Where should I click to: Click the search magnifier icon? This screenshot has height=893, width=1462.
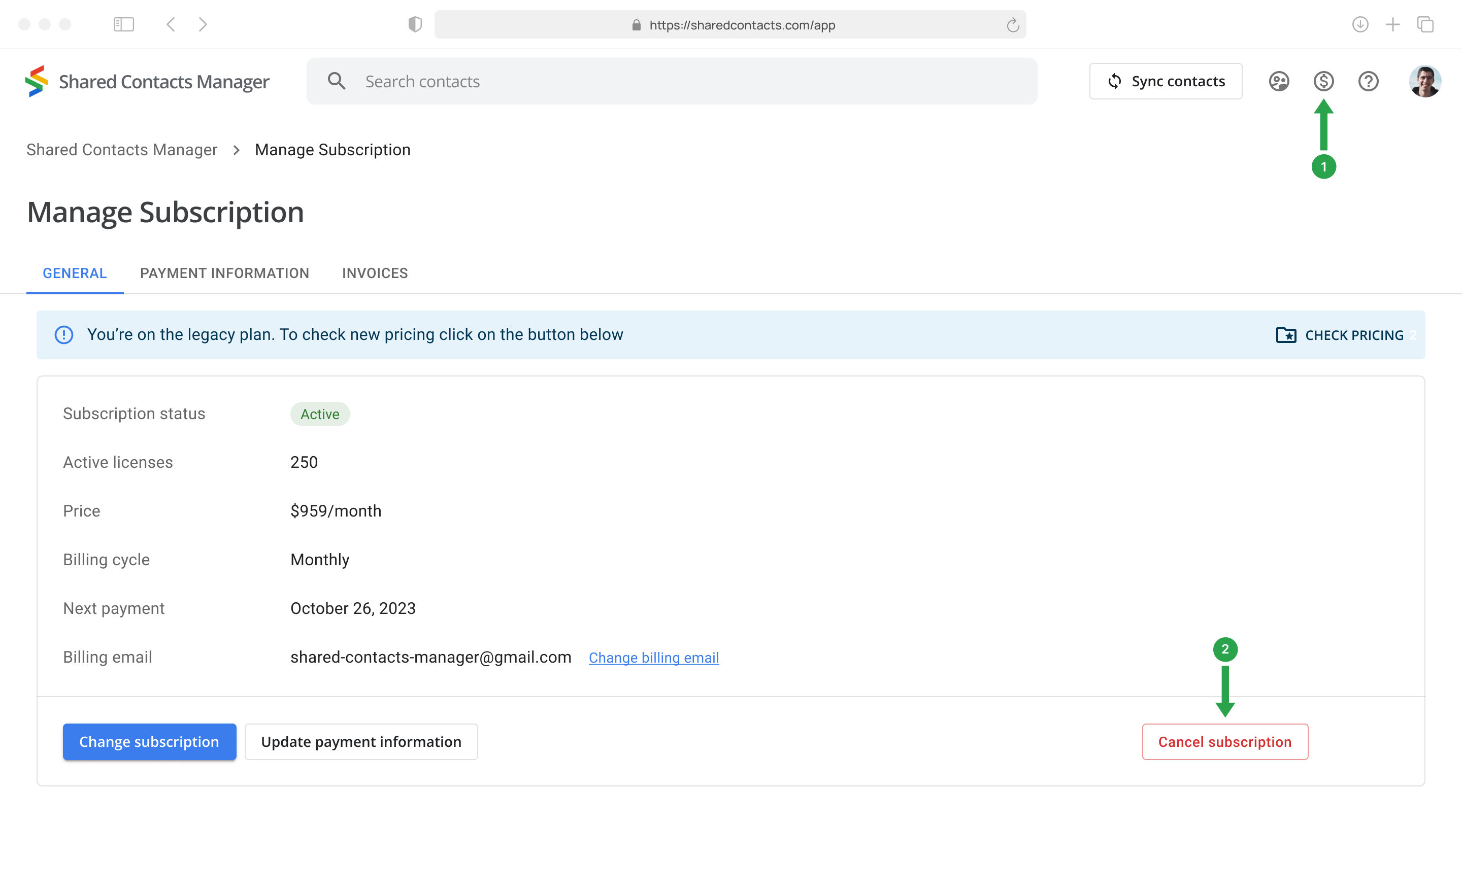(x=337, y=81)
